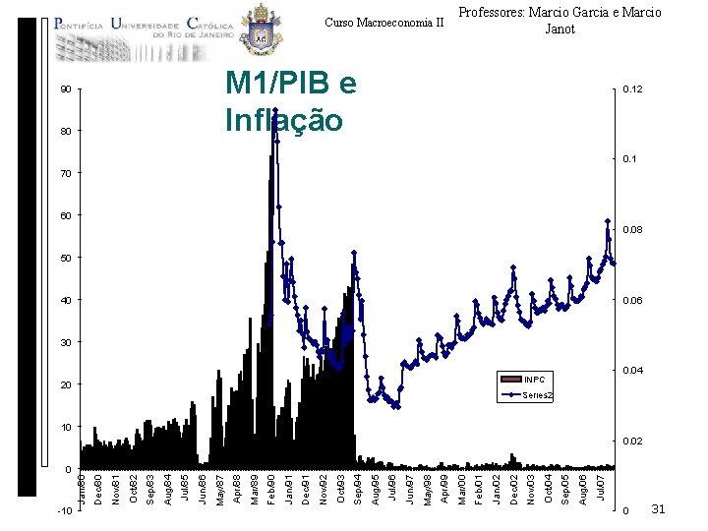The height and width of the screenshot is (531, 708).
Task: Click the 'Jul/85' x-axis label
Action: 185,489
